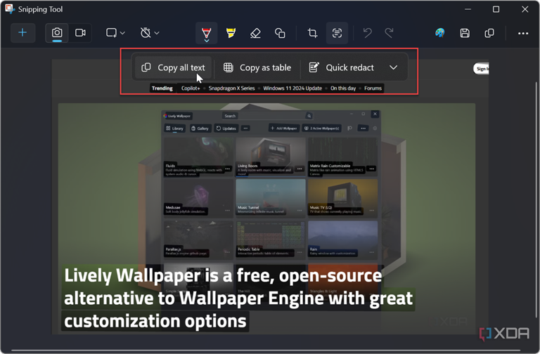Image resolution: width=540 pixels, height=354 pixels.
Task: Click On this day in the captured page
Action: 343,88
